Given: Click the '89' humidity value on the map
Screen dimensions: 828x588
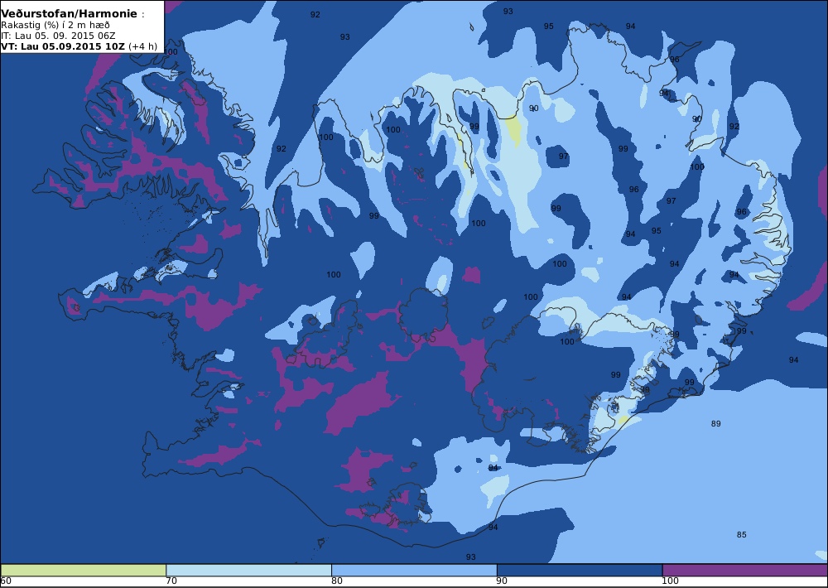Looking at the screenshot, I should point(715,424).
